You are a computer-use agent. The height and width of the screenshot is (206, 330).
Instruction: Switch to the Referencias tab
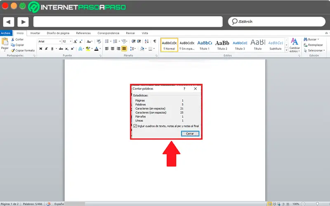(x=83, y=33)
